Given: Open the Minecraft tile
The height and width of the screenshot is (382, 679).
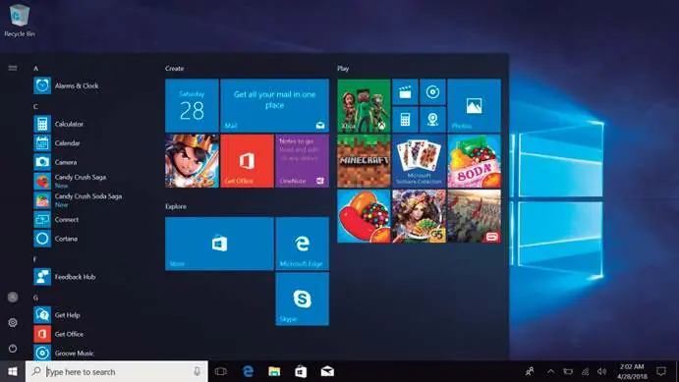Looking at the screenshot, I should pos(364,161).
